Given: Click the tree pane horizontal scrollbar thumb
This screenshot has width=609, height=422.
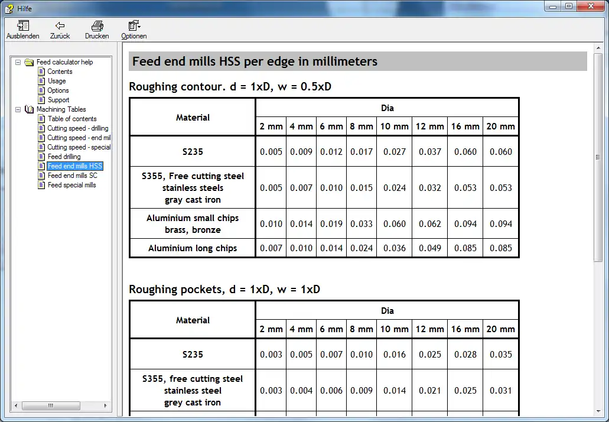Looking at the screenshot, I should pos(51,405).
